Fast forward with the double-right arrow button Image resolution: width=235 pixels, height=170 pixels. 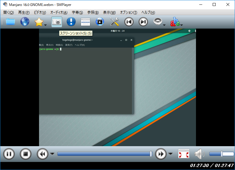(161, 154)
